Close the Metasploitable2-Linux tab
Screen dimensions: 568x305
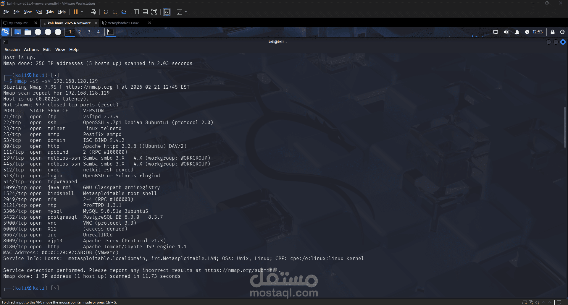(x=149, y=23)
